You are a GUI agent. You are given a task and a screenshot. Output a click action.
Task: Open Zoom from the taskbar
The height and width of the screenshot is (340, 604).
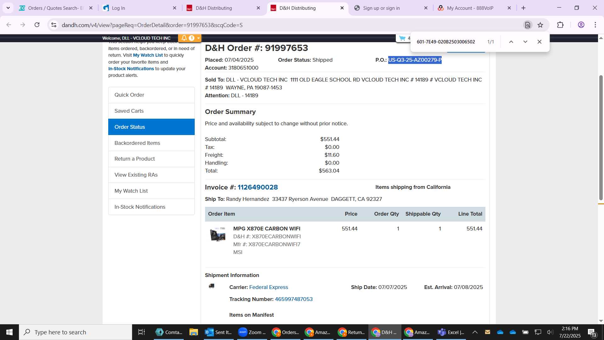pos(252,332)
